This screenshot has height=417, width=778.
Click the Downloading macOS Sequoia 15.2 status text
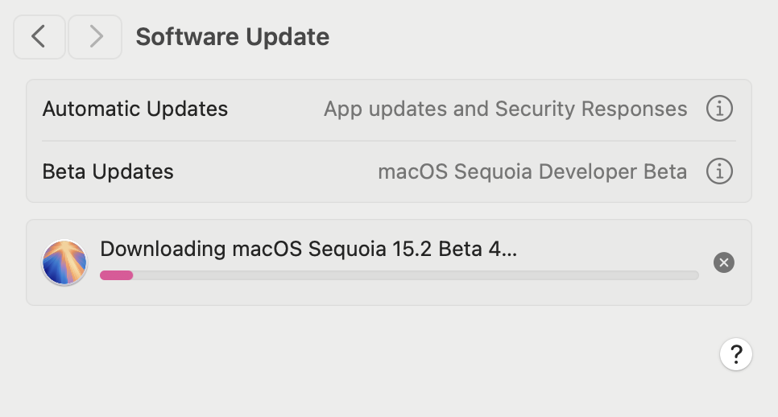point(308,249)
